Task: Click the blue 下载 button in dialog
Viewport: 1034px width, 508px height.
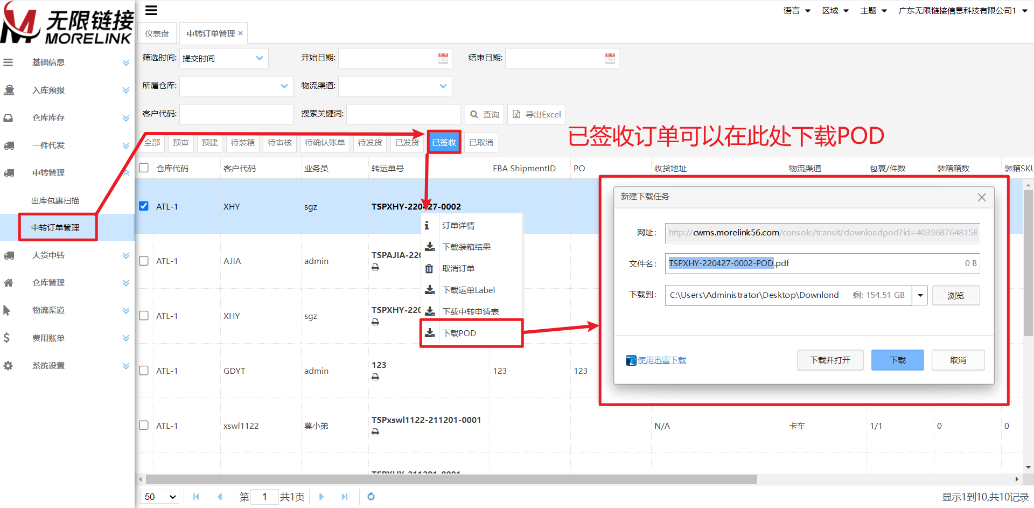Action: [897, 360]
